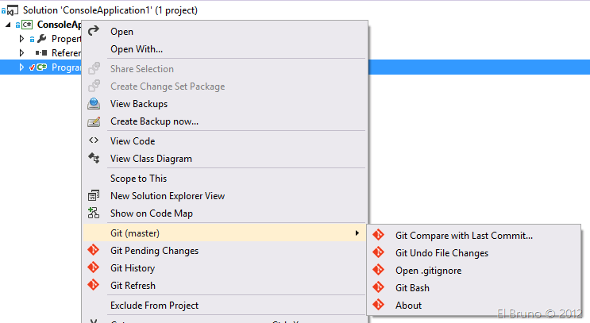Click the New Solution Explorer View icon
The width and height of the screenshot is (590, 323).
click(94, 196)
